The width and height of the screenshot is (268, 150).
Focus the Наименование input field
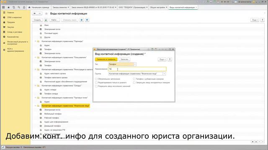137,69
